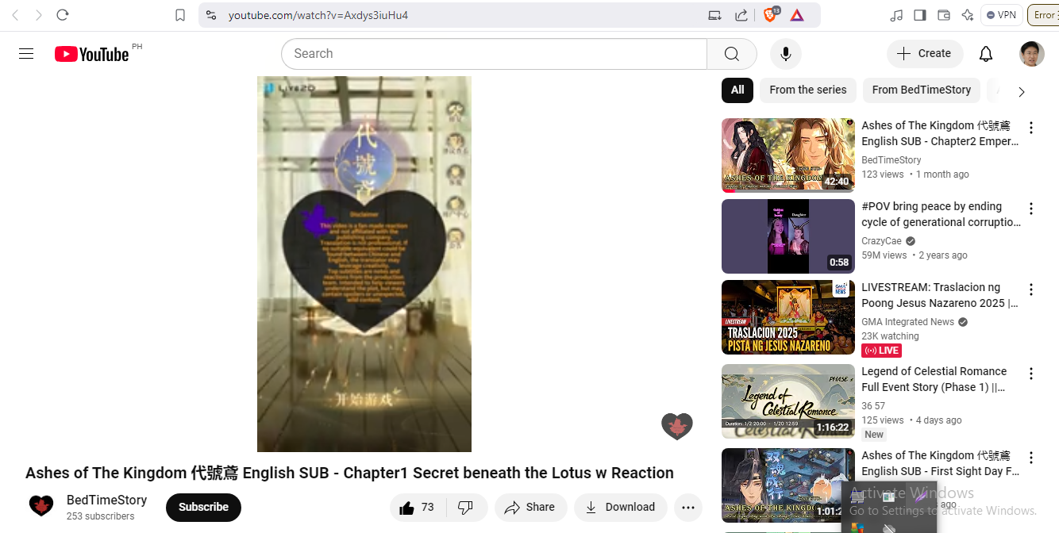Click the browser back arrow
Image resolution: width=1059 pixels, height=533 pixels.
[x=15, y=15]
